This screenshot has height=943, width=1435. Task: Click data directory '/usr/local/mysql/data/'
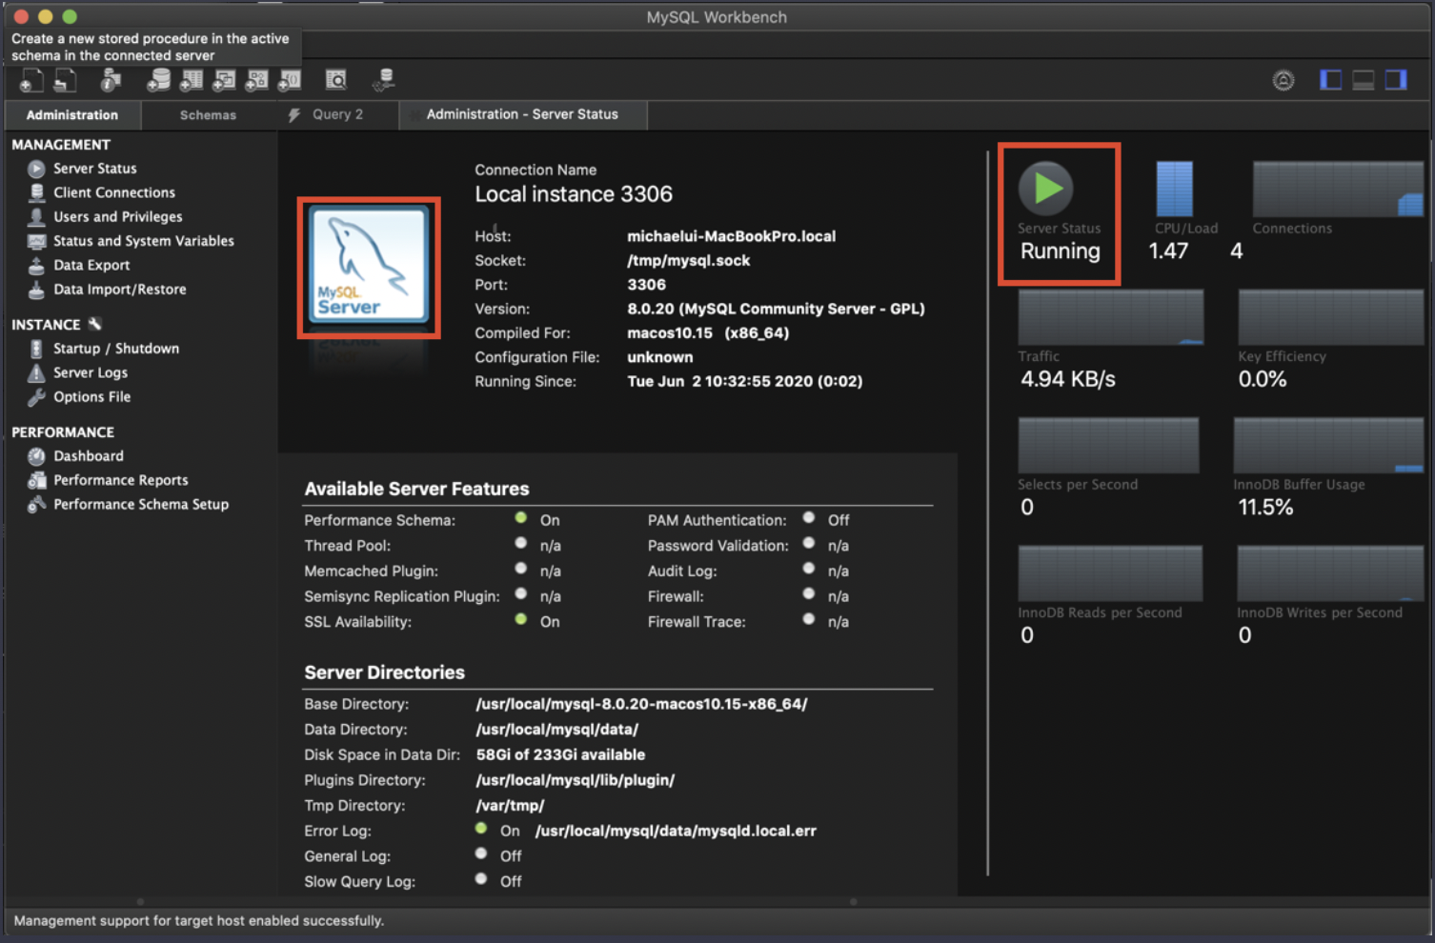pos(557,730)
